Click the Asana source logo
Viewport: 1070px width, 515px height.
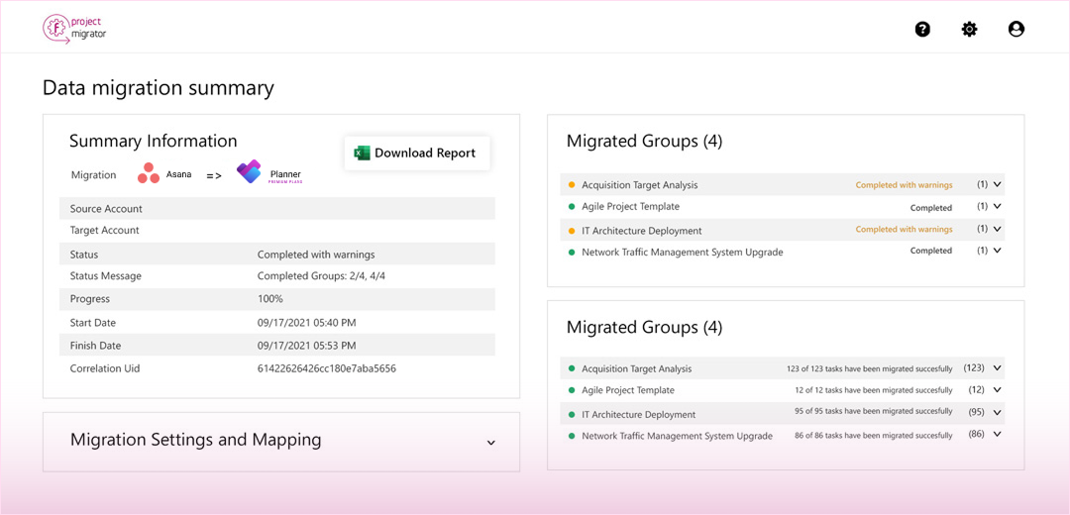point(164,174)
